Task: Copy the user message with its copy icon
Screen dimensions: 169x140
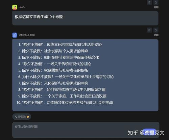Action: pyautogui.click(x=156, y=2)
